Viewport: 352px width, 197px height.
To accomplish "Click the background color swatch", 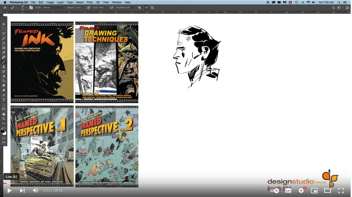I will [5, 133].
